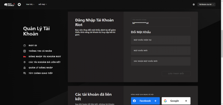Viewport: 223px width, 105px height.
Task: Expand the Tin tức menu
Action: click(30, 4)
